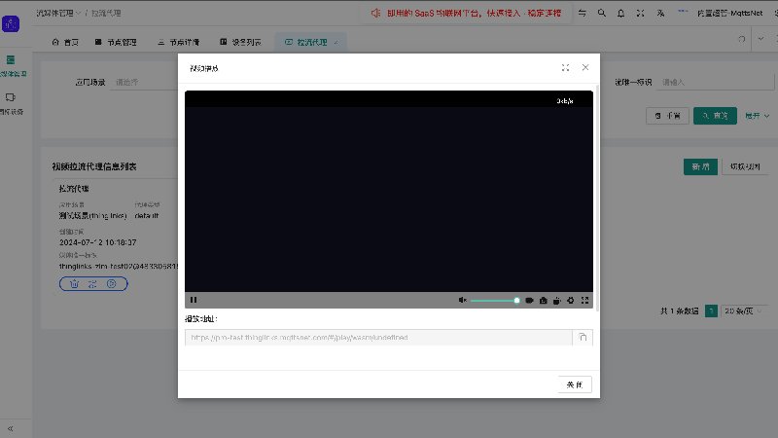Refresh the current tab page

pos(742,39)
